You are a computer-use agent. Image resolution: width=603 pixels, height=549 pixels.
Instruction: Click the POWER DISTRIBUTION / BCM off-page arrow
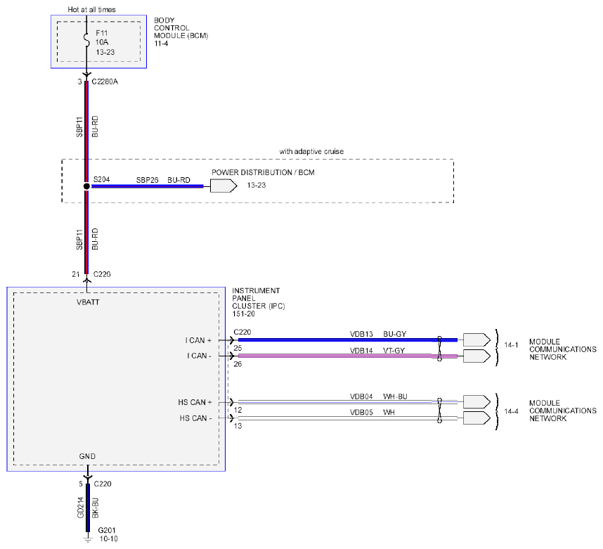(223, 186)
